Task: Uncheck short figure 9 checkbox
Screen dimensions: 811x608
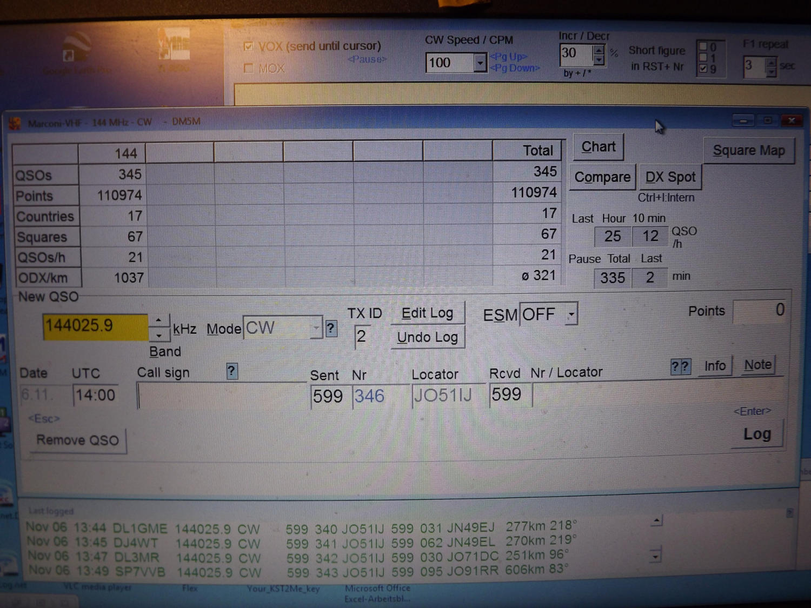Action: pyautogui.click(x=703, y=69)
